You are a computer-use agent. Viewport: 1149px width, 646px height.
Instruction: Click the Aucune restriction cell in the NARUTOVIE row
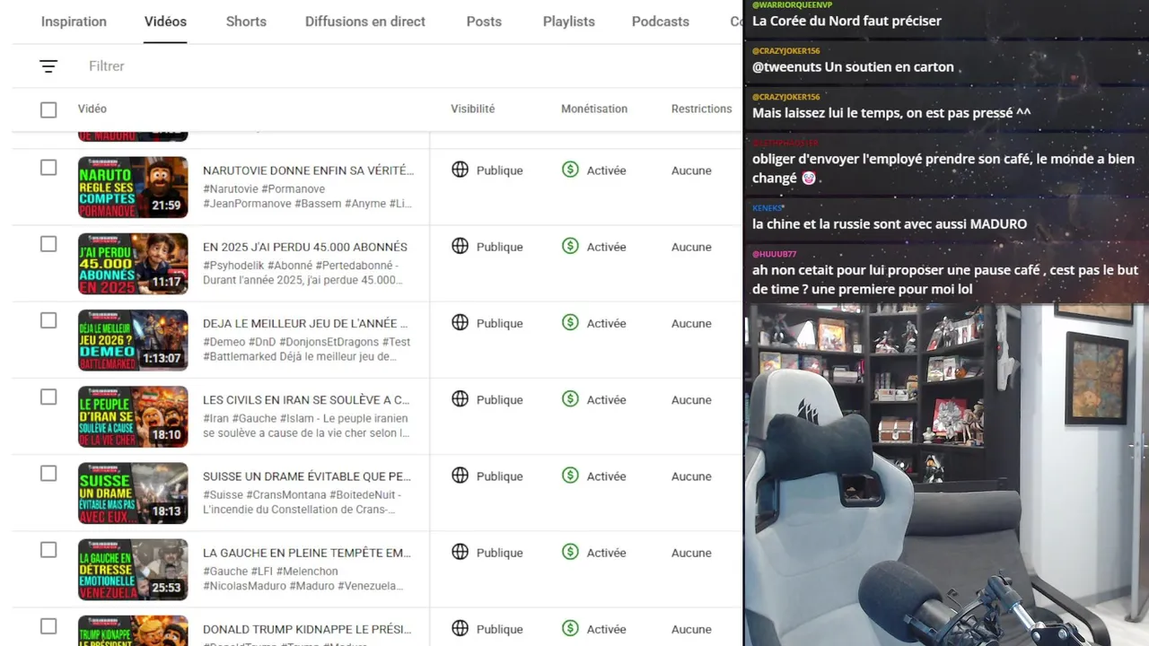click(x=691, y=170)
